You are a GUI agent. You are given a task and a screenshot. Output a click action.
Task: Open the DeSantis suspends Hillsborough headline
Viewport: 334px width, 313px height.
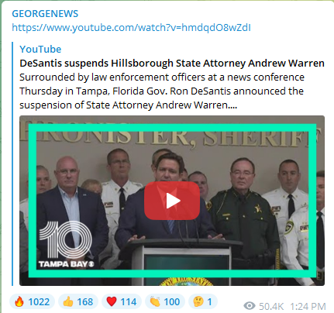click(172, 63)
